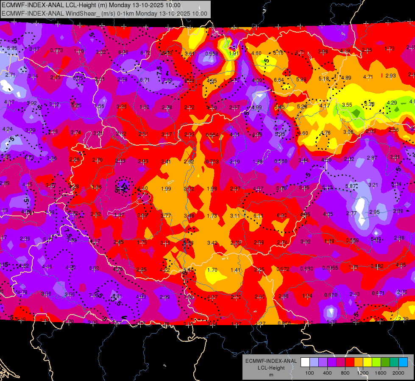
Task: Click the wind shear value '0.560'
Action: point(281,161)
